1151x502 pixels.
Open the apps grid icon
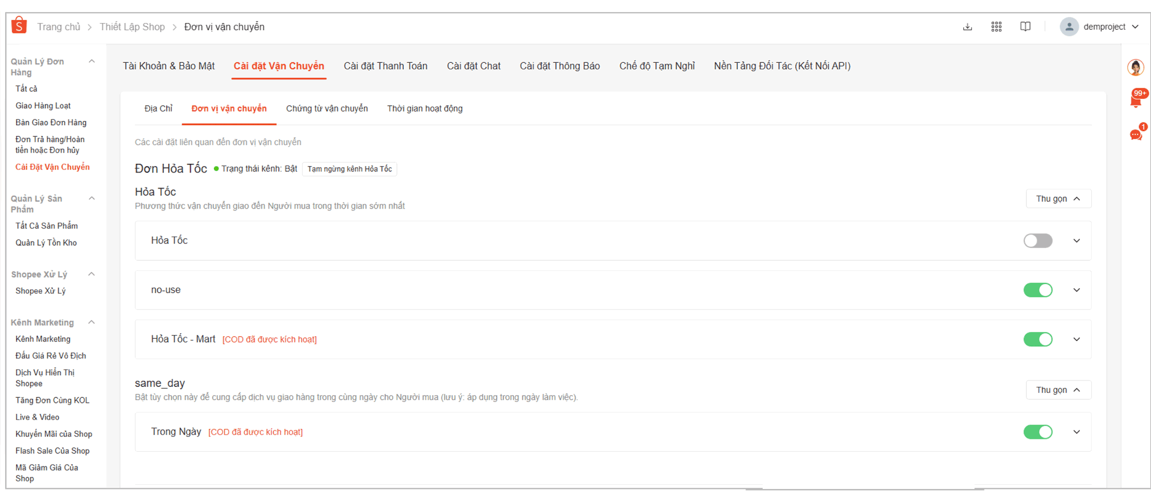point(996,26)
